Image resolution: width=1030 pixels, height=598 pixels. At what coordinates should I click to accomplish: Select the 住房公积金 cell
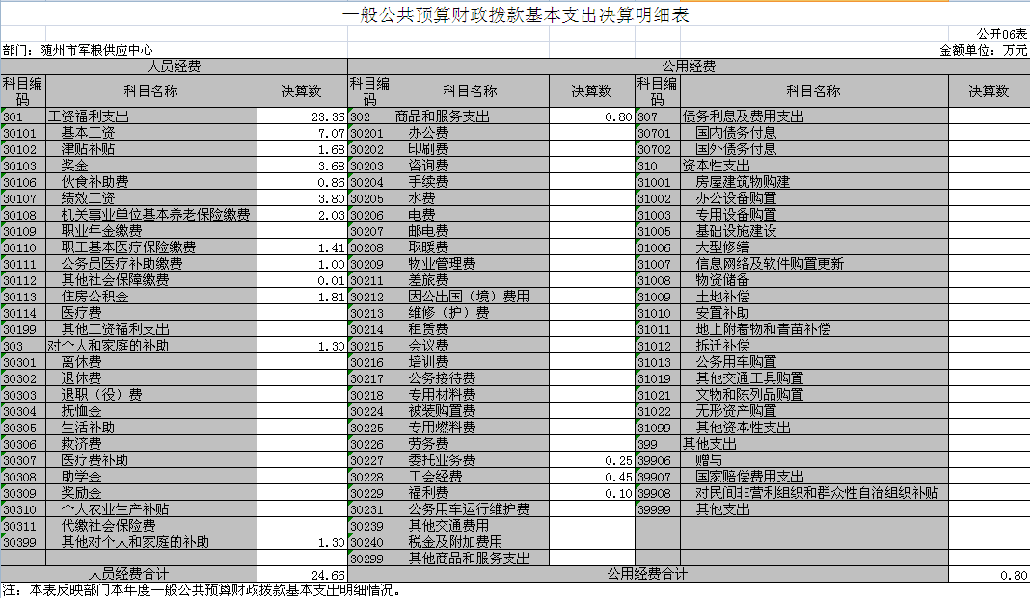151,297
